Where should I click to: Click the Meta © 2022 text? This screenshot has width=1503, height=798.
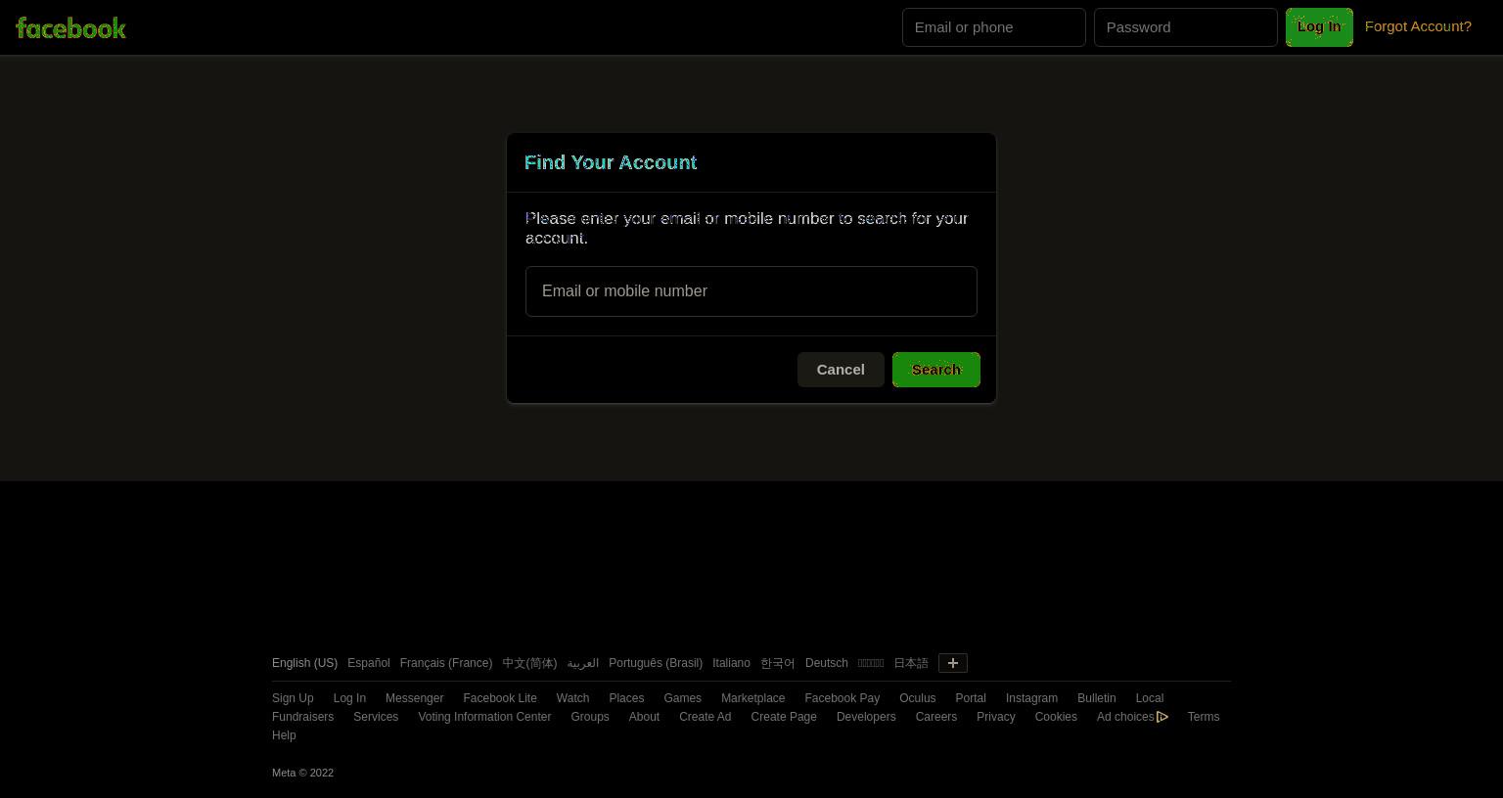click(302, 773)
